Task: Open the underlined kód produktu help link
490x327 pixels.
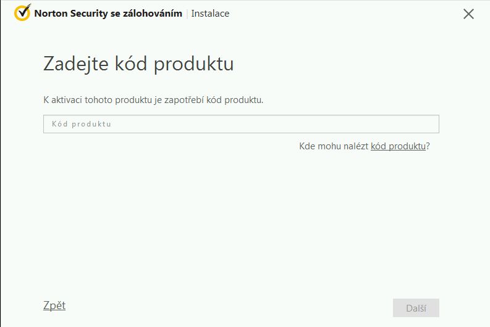Action: point(398,146)
